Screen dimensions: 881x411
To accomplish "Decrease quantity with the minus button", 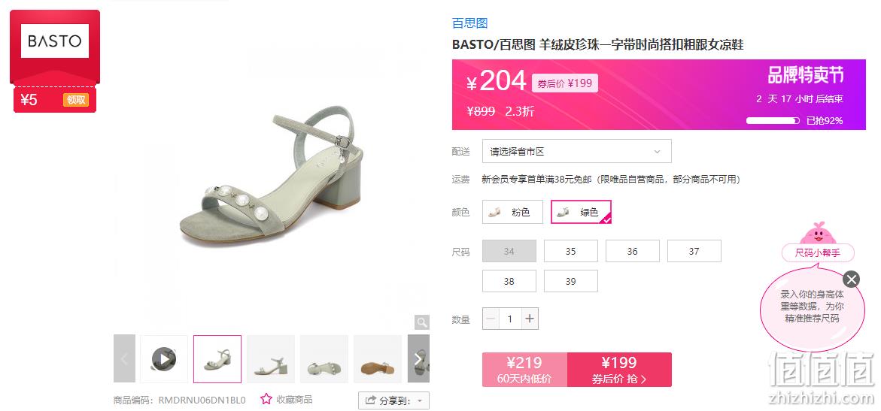I will tap(491, 319).
